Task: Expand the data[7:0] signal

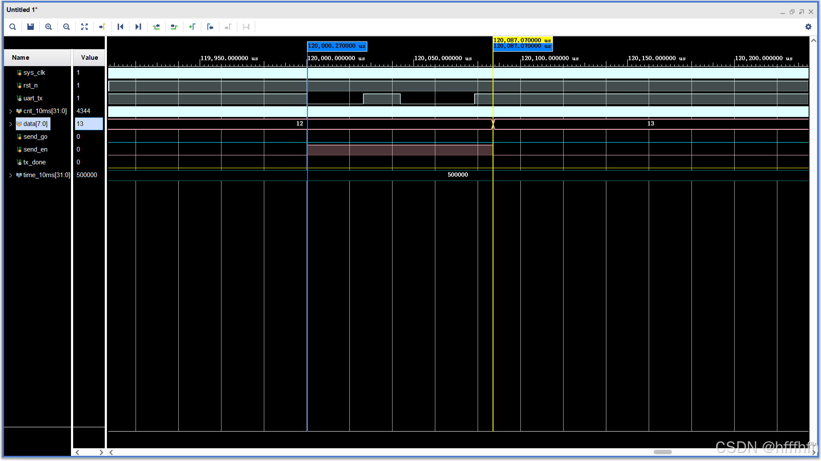Action: (11, 124)
